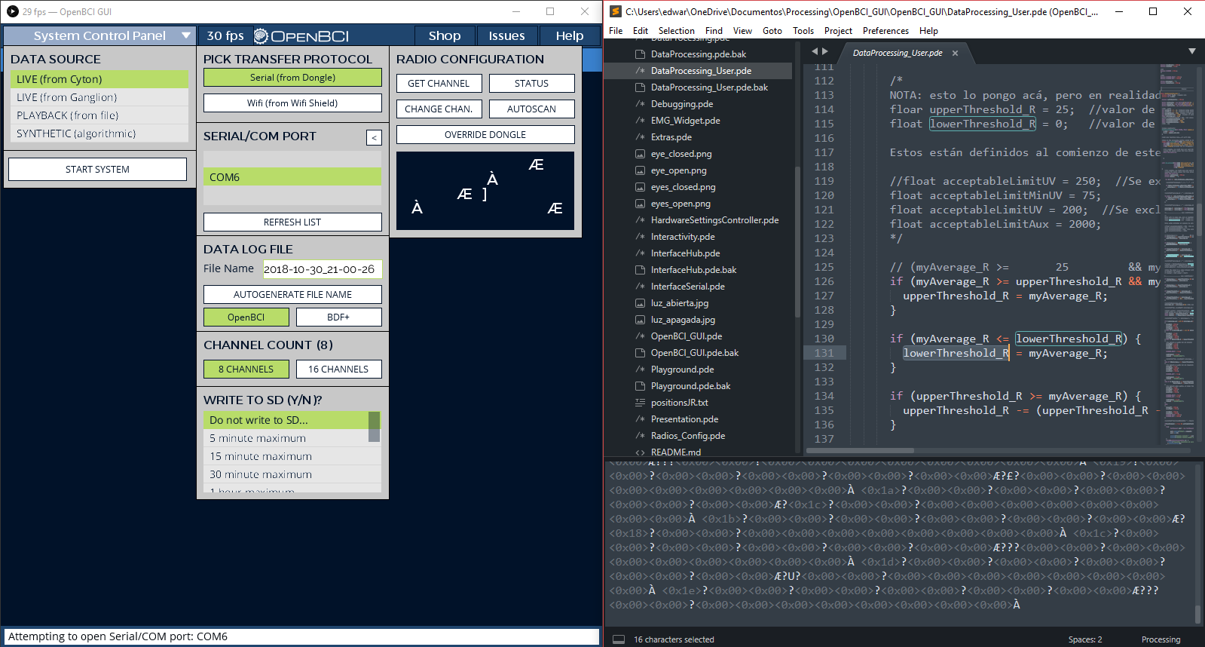Click the markup icon beside README.md
1205x647 pixels.
[x=640, y=452]
